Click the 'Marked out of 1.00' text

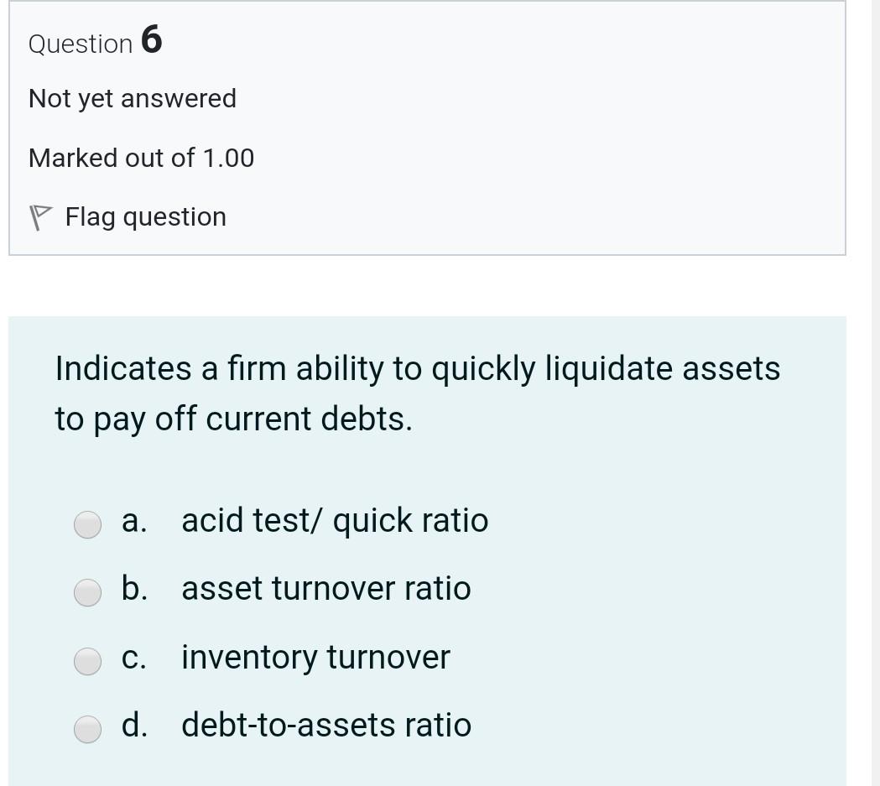point(141,158)
